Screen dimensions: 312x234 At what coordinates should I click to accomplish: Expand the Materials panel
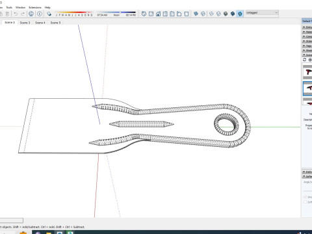pyautogui.click(x=307, y=32)
